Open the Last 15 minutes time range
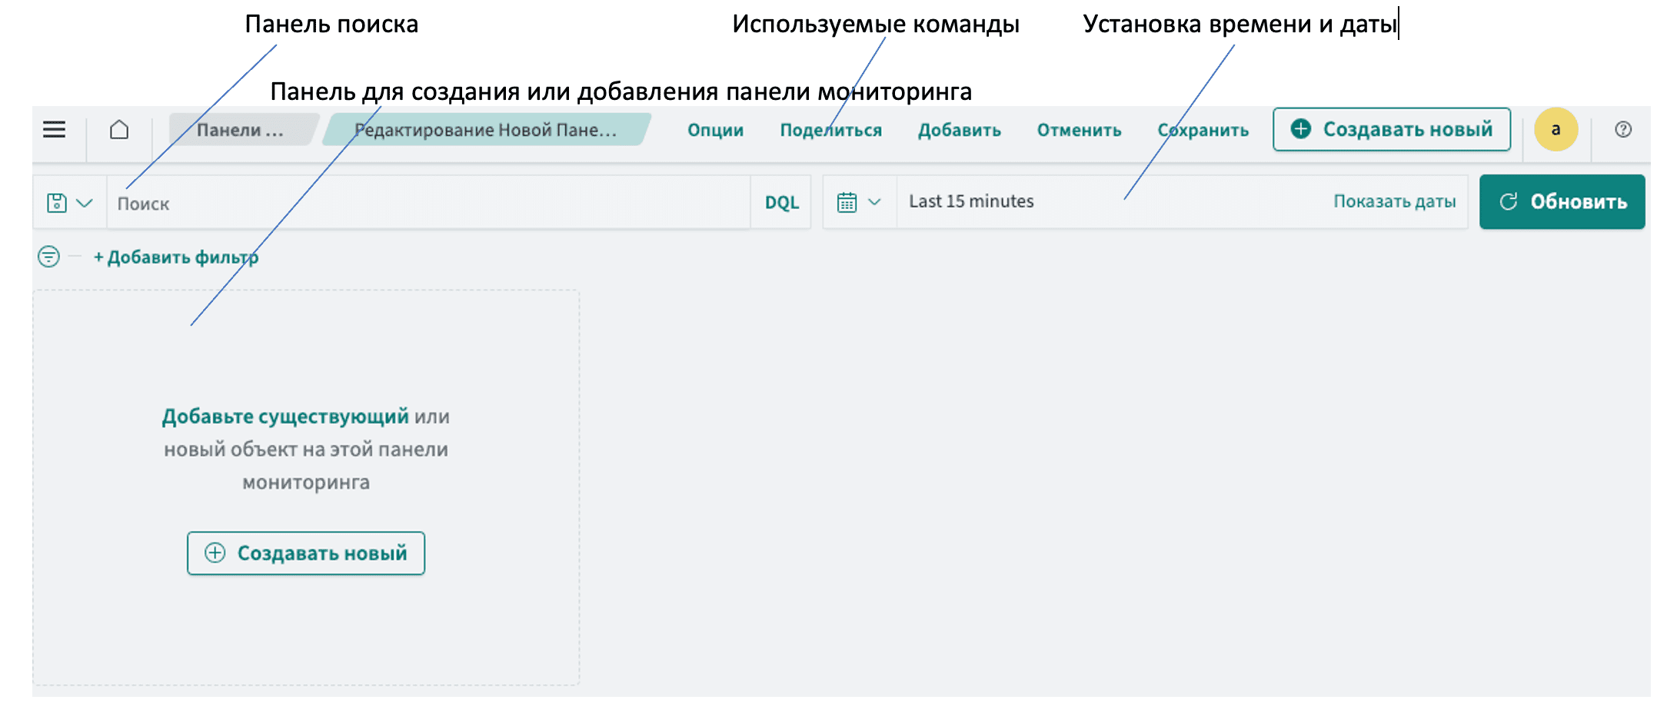Screen dimensions: 1667x713 pyautogui.click(x=971, y=201)
